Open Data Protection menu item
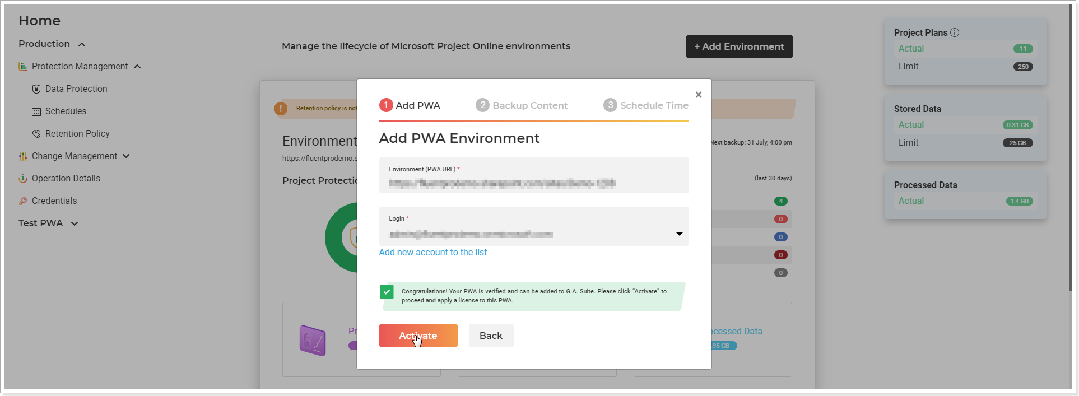The width and height of the screenshot is (1079, 396). click(x=76, y=89)
